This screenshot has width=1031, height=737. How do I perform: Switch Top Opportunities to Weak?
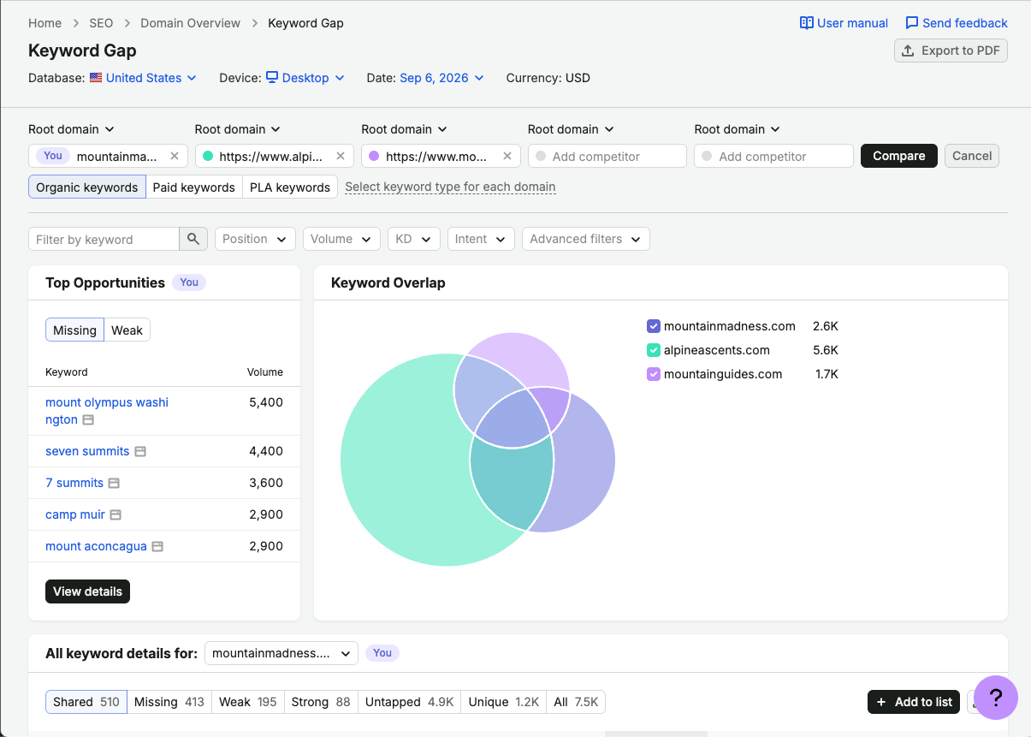tap(127, 330)
